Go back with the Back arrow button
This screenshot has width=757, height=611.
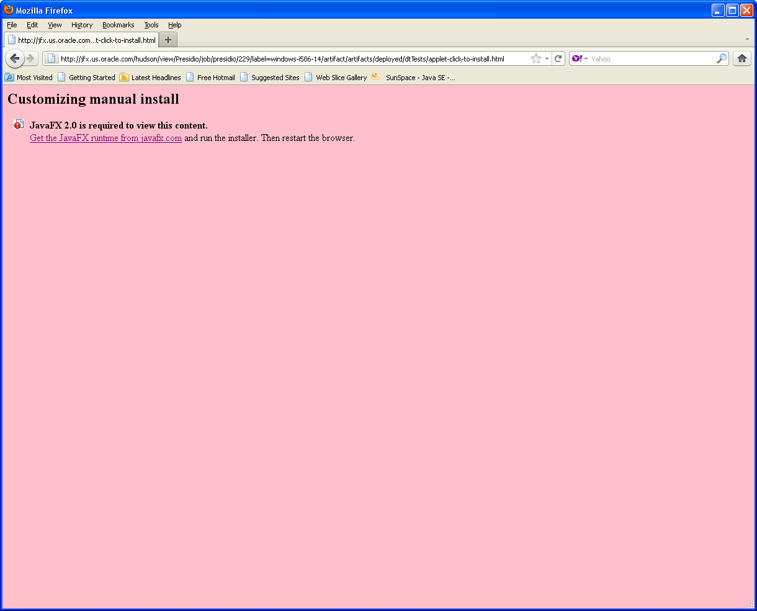(15, 58)
